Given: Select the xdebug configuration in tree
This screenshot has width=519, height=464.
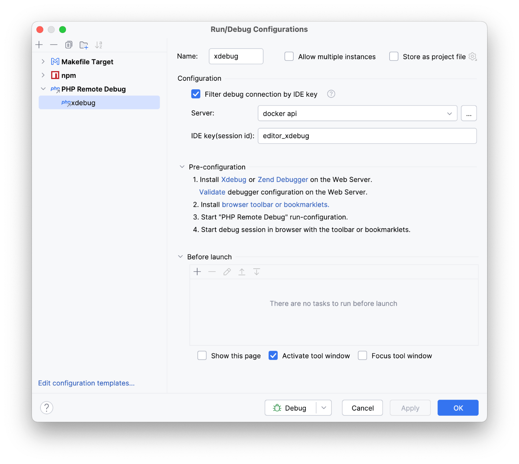Looking at the screenshot, I should click(99, 103).
